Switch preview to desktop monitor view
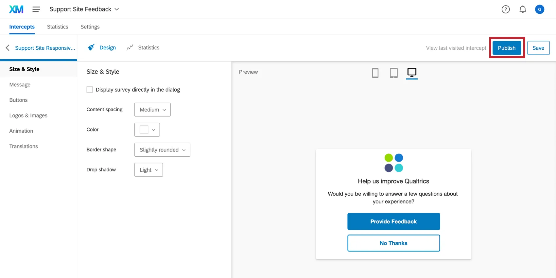 click(412, 72)
